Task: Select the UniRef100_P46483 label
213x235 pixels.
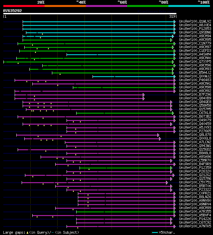Action: pyautogui.click(x=195, y=80)
